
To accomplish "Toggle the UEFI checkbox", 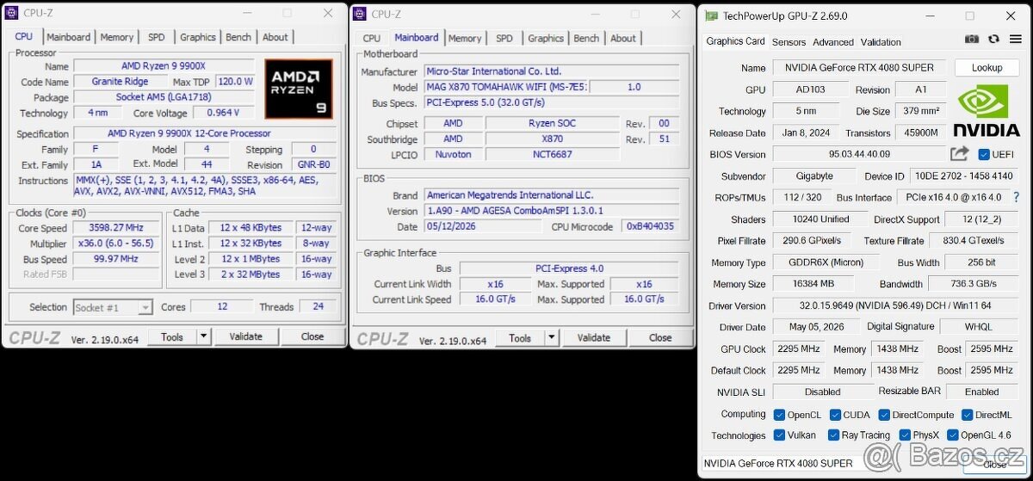I will click(984, 155).
